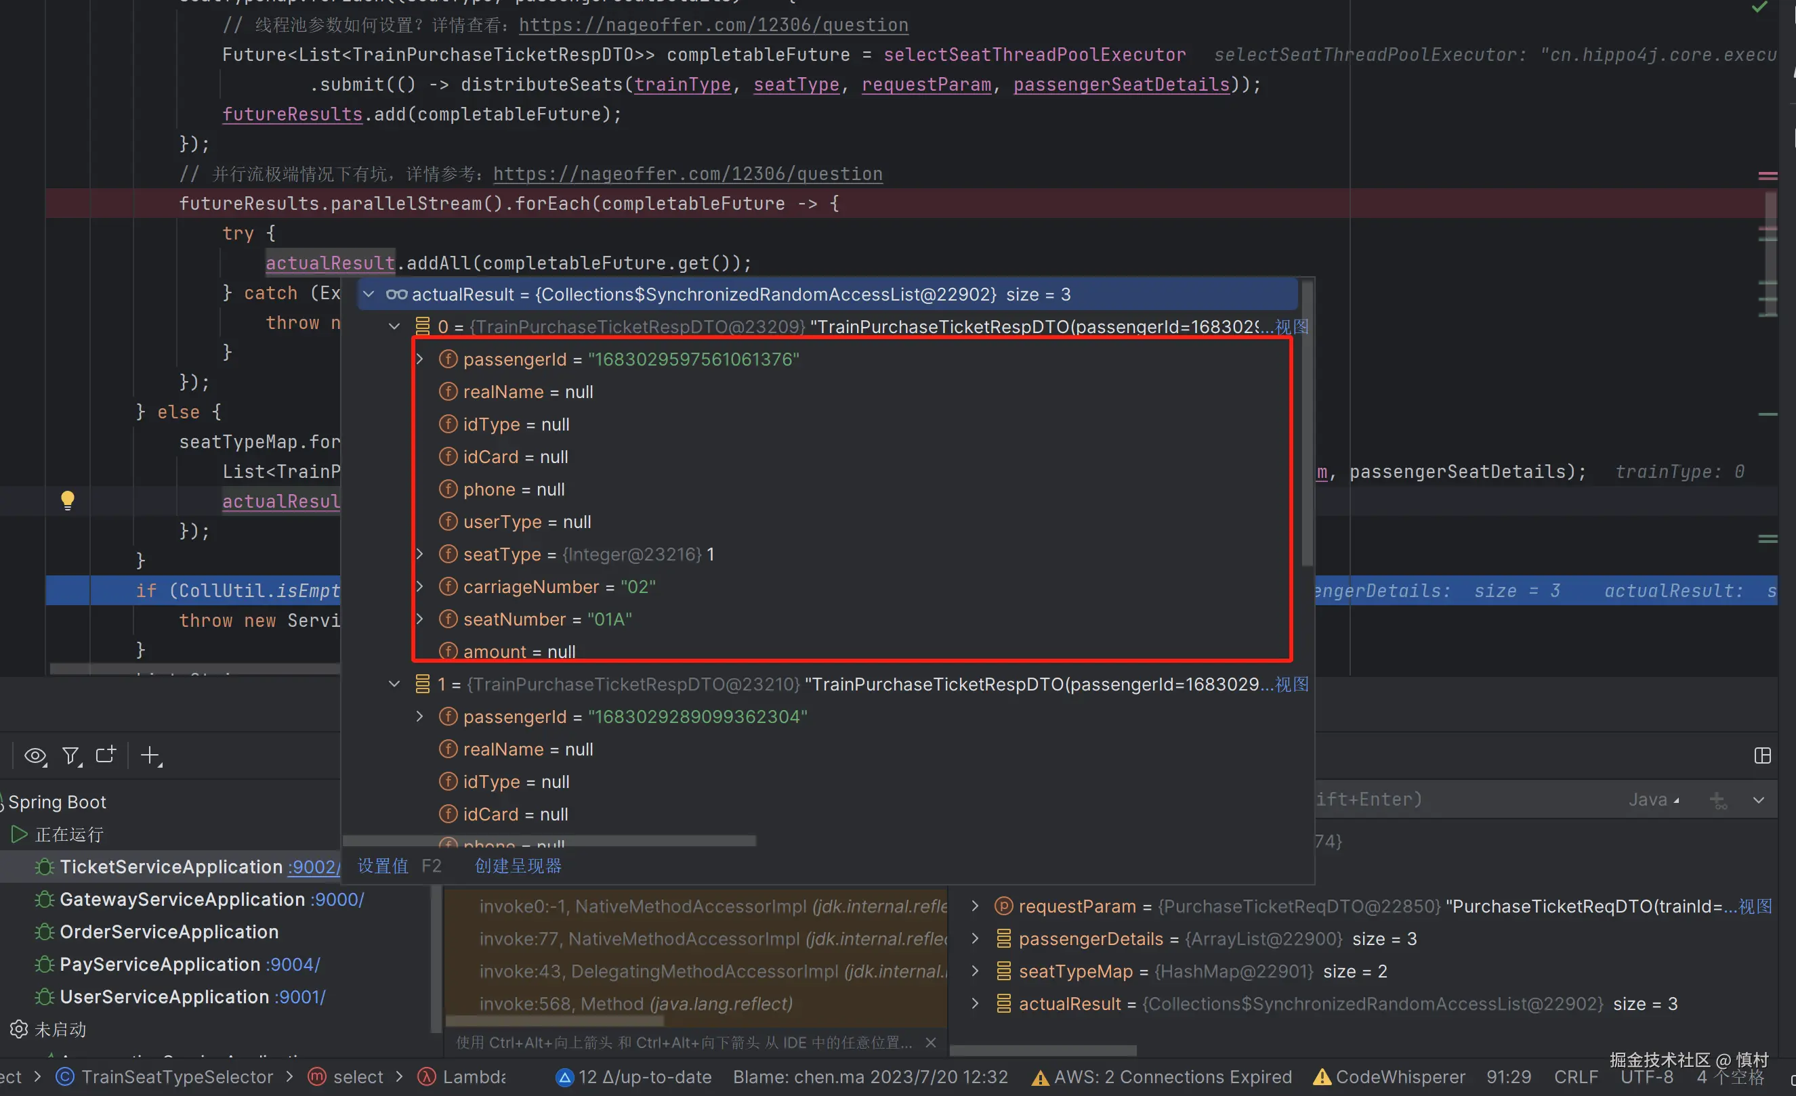Open the Java language dropdown in evaluate field
This screenshot has height=1096, width=1796.
click(x=1654, y=799)
